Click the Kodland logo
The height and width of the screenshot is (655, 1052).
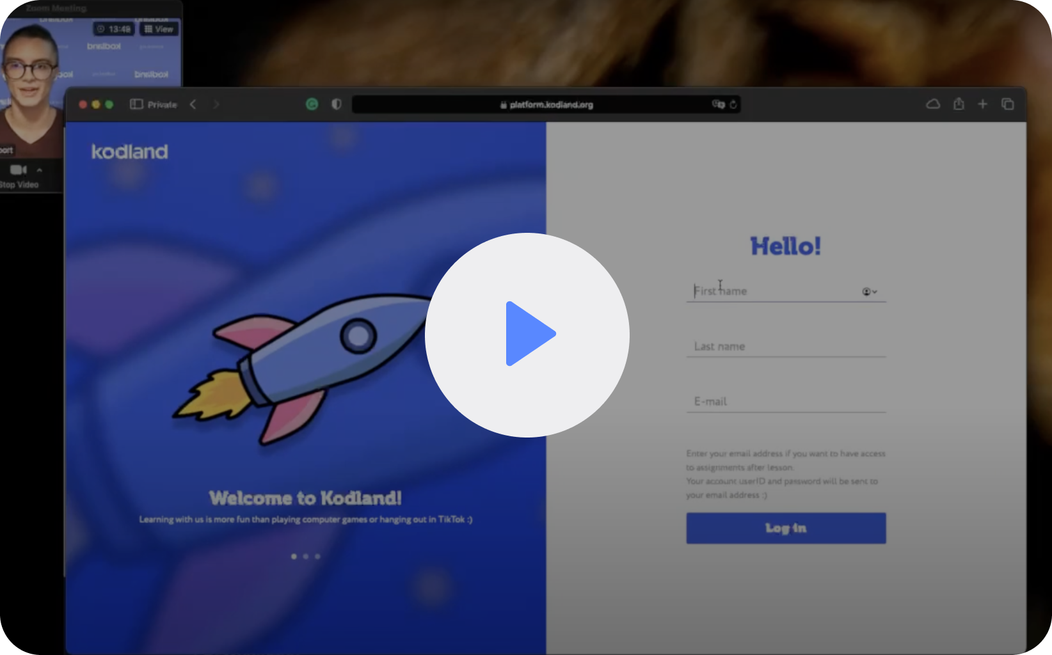coord(130,152)
